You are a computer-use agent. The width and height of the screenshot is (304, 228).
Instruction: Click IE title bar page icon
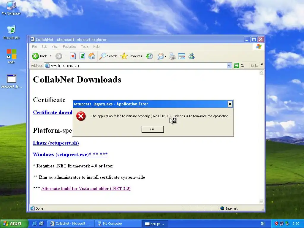pos(32,39)
